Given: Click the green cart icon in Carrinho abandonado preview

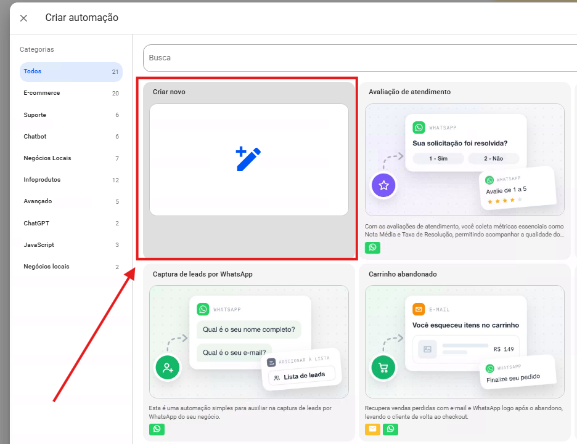Looking at the screenshot, I should tap(383, 367).
